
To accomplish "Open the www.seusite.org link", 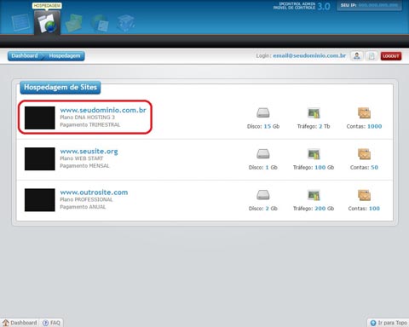I will click(x=89, y=151).
